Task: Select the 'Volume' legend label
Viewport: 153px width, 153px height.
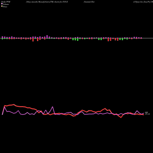Action: (6, 4)
